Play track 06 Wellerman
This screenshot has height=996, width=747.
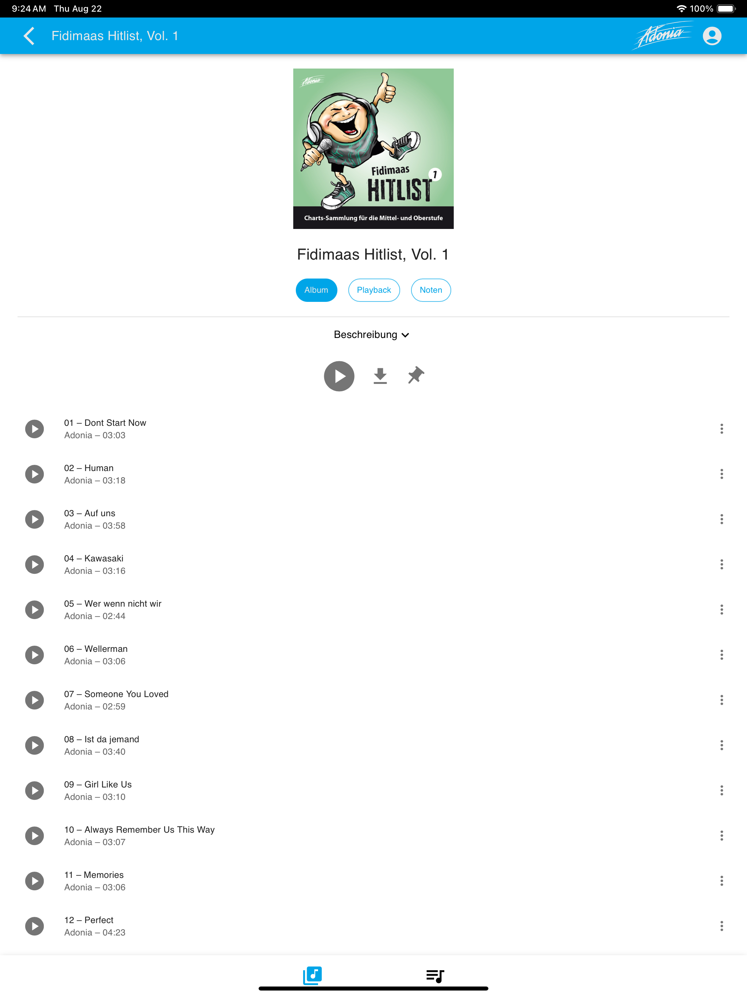tap(35, 655)
